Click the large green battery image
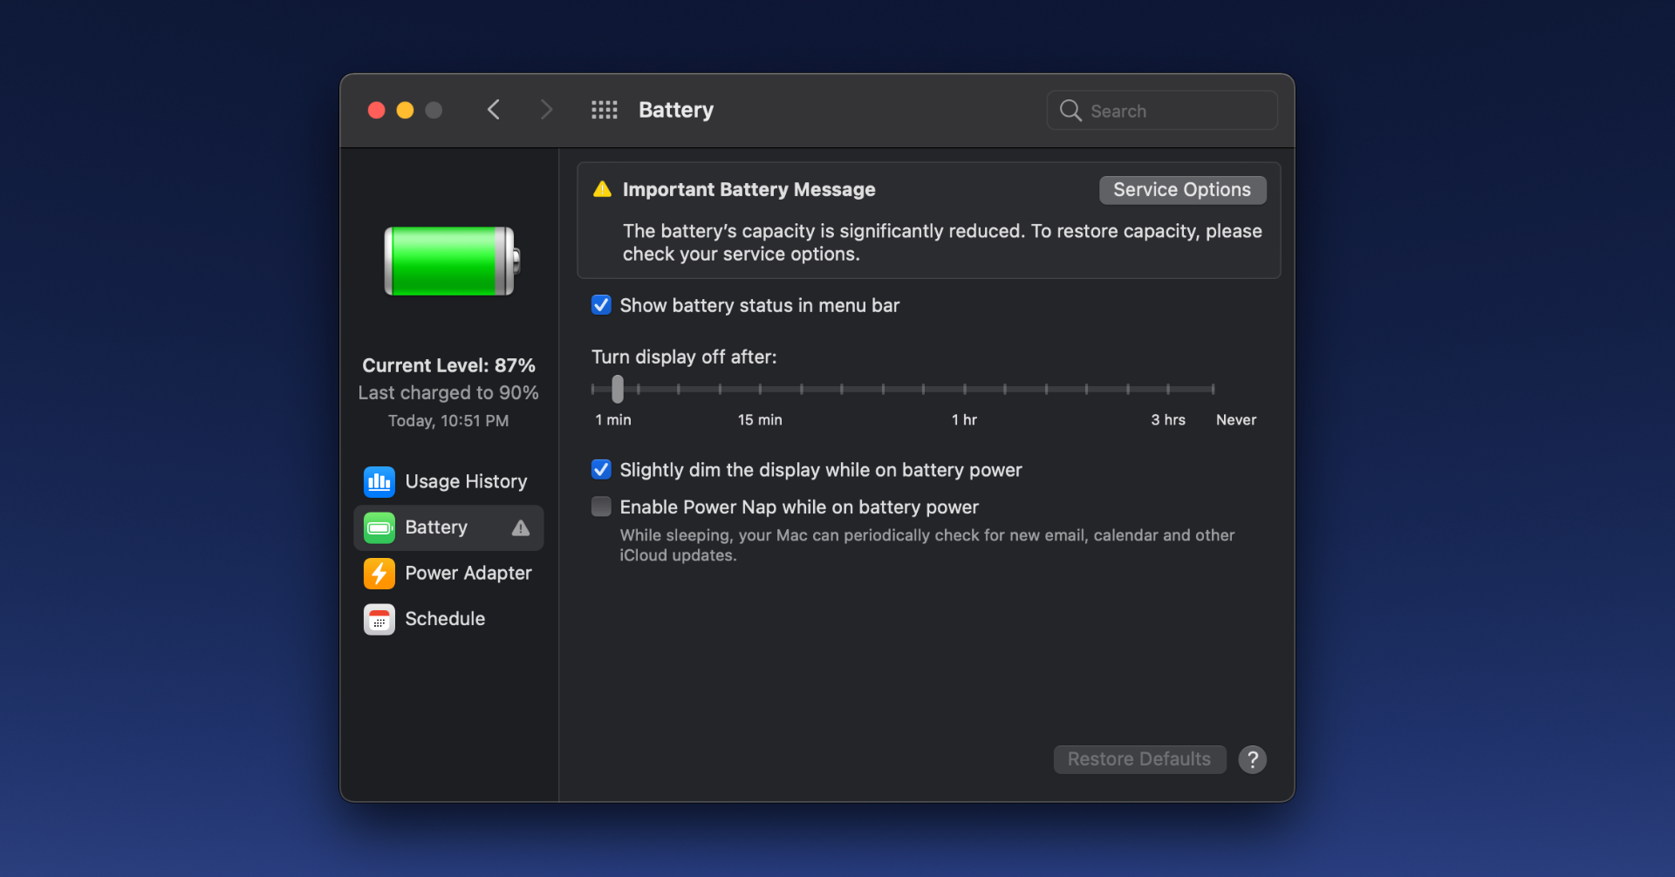The height and width of the screenshot is (877, 1675). [452, 261]
